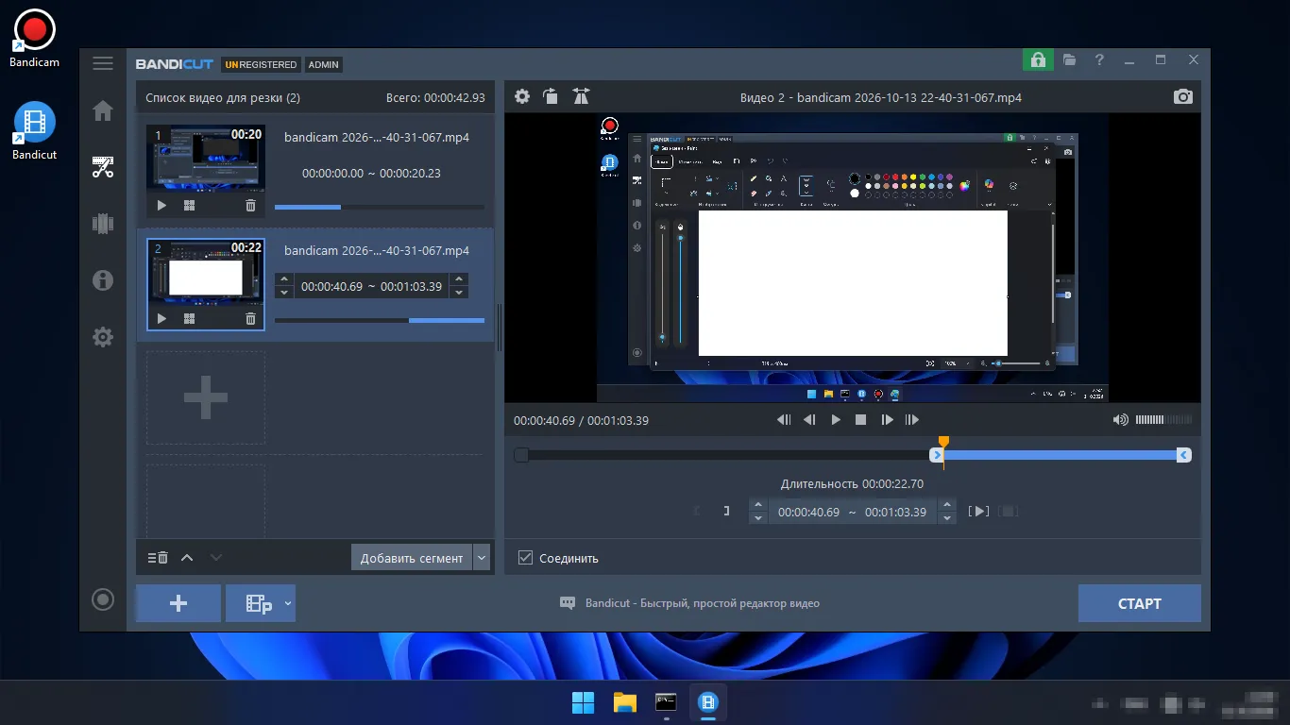This screenshot has width=1290, height=725.
Task: Add a file with the blue plus button
Action: [x=178, y=603]
